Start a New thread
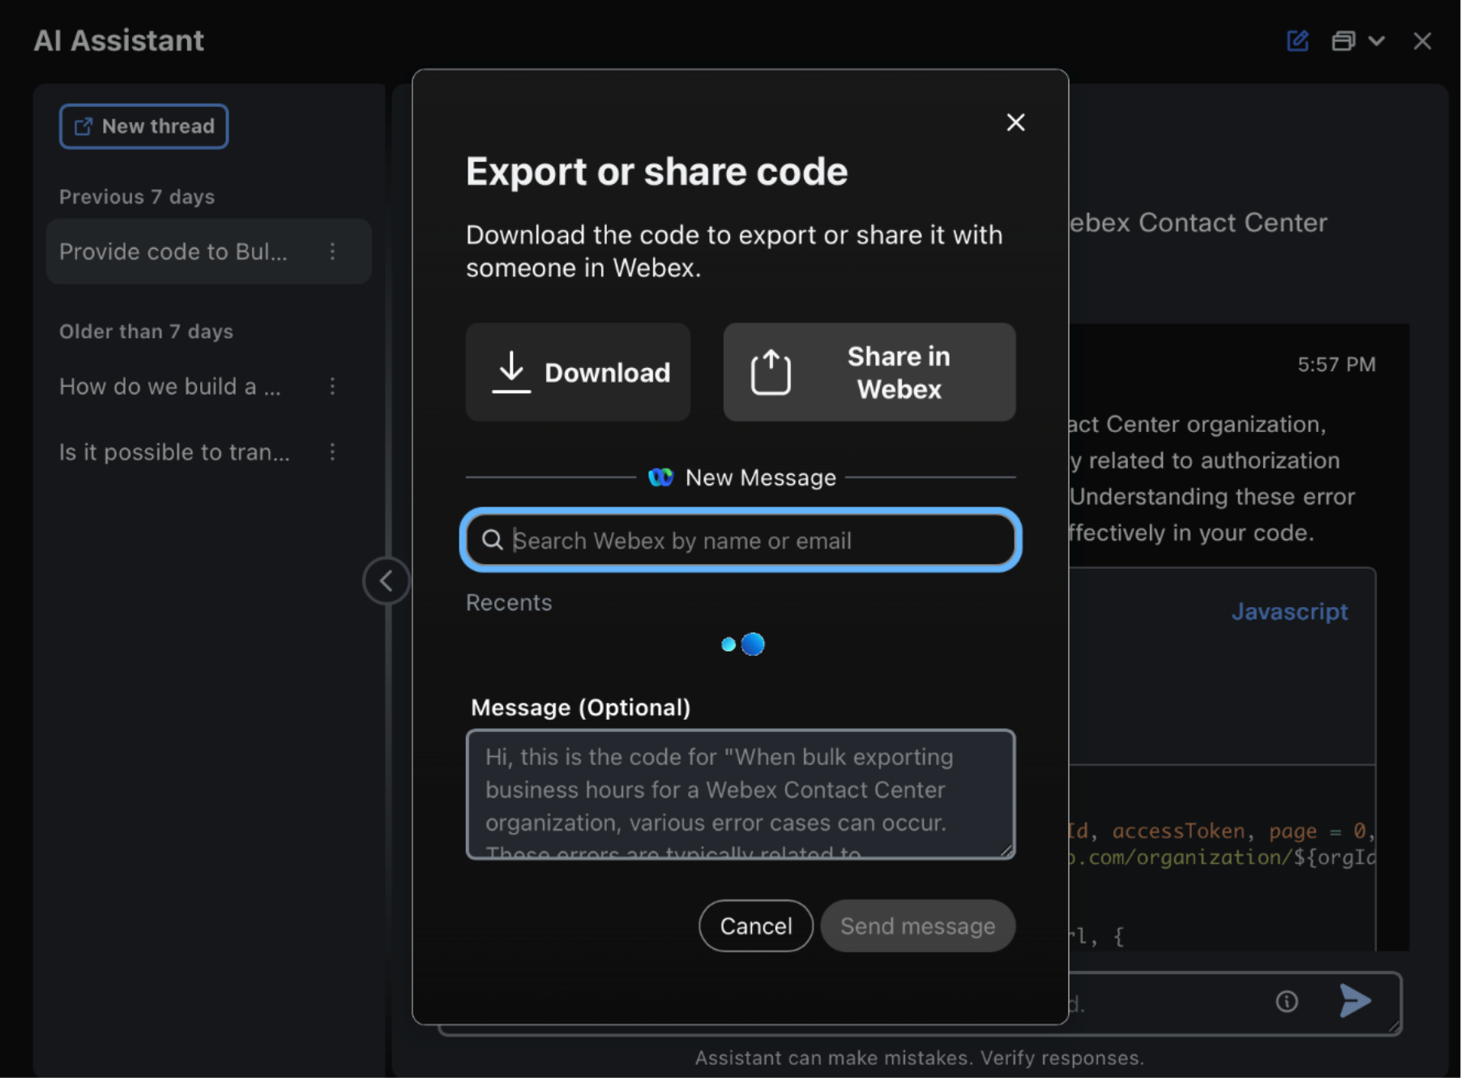 tap(143, 126)
